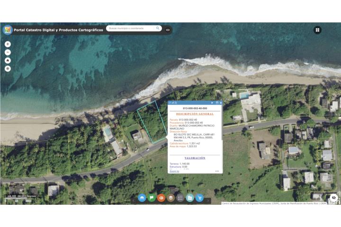Open the grid widget in top-right corner
Image resolution: width=341 pixels, height=227 pixels.
coord(317,30)
